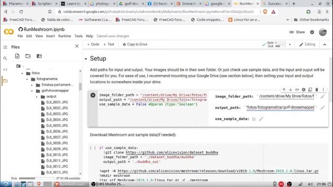Toggle the use_sample_data checkbox

[254, 119]
